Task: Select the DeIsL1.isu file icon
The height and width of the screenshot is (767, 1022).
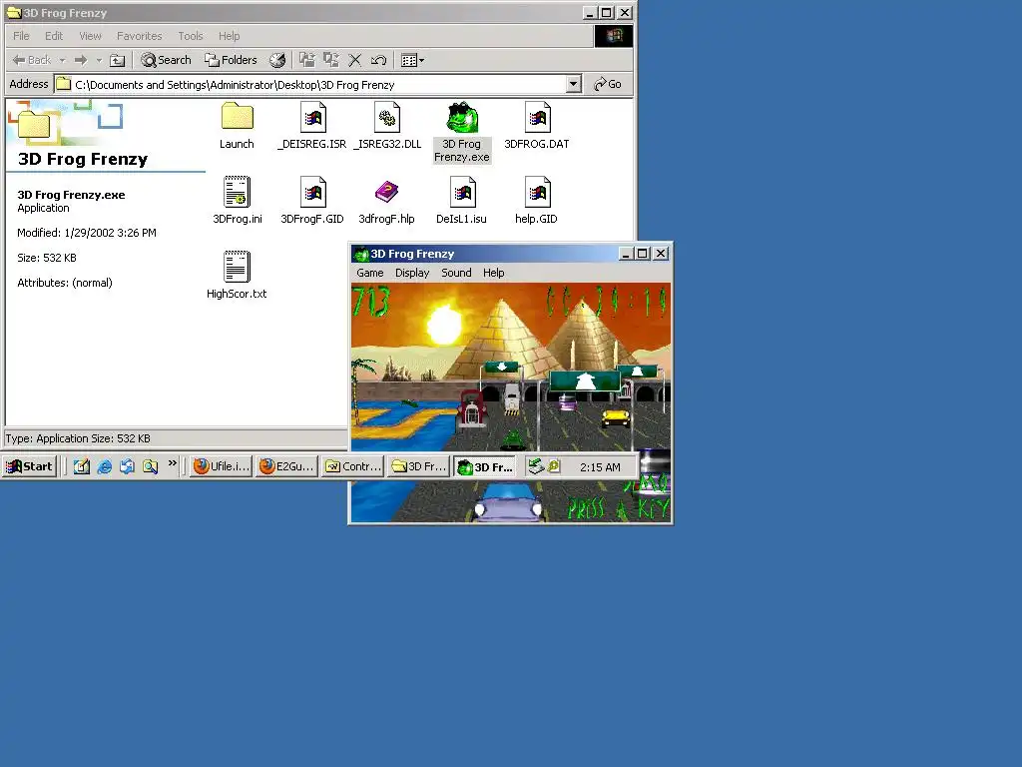Action: (x=462, y=193)
